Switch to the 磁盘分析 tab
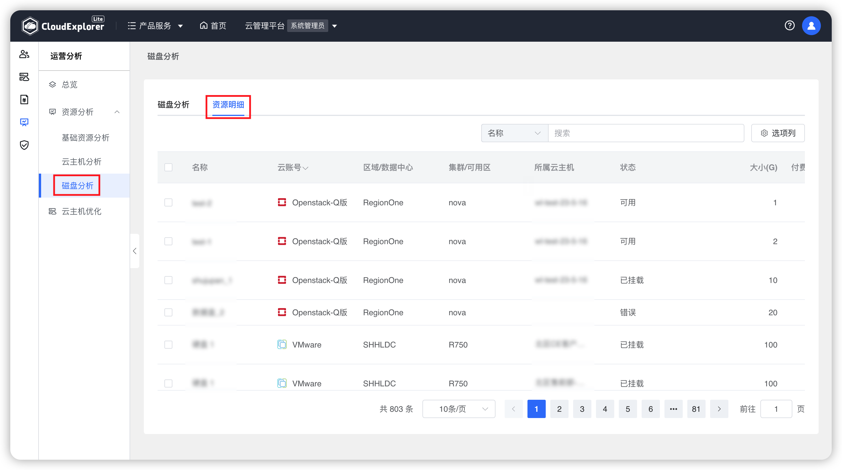 (173, 105)
